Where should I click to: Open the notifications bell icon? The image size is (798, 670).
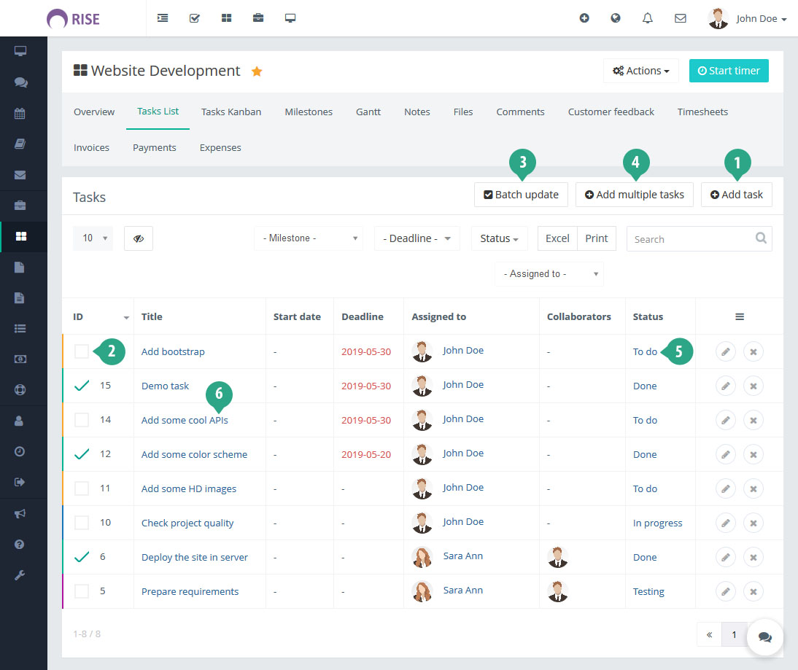coord(647,18)
